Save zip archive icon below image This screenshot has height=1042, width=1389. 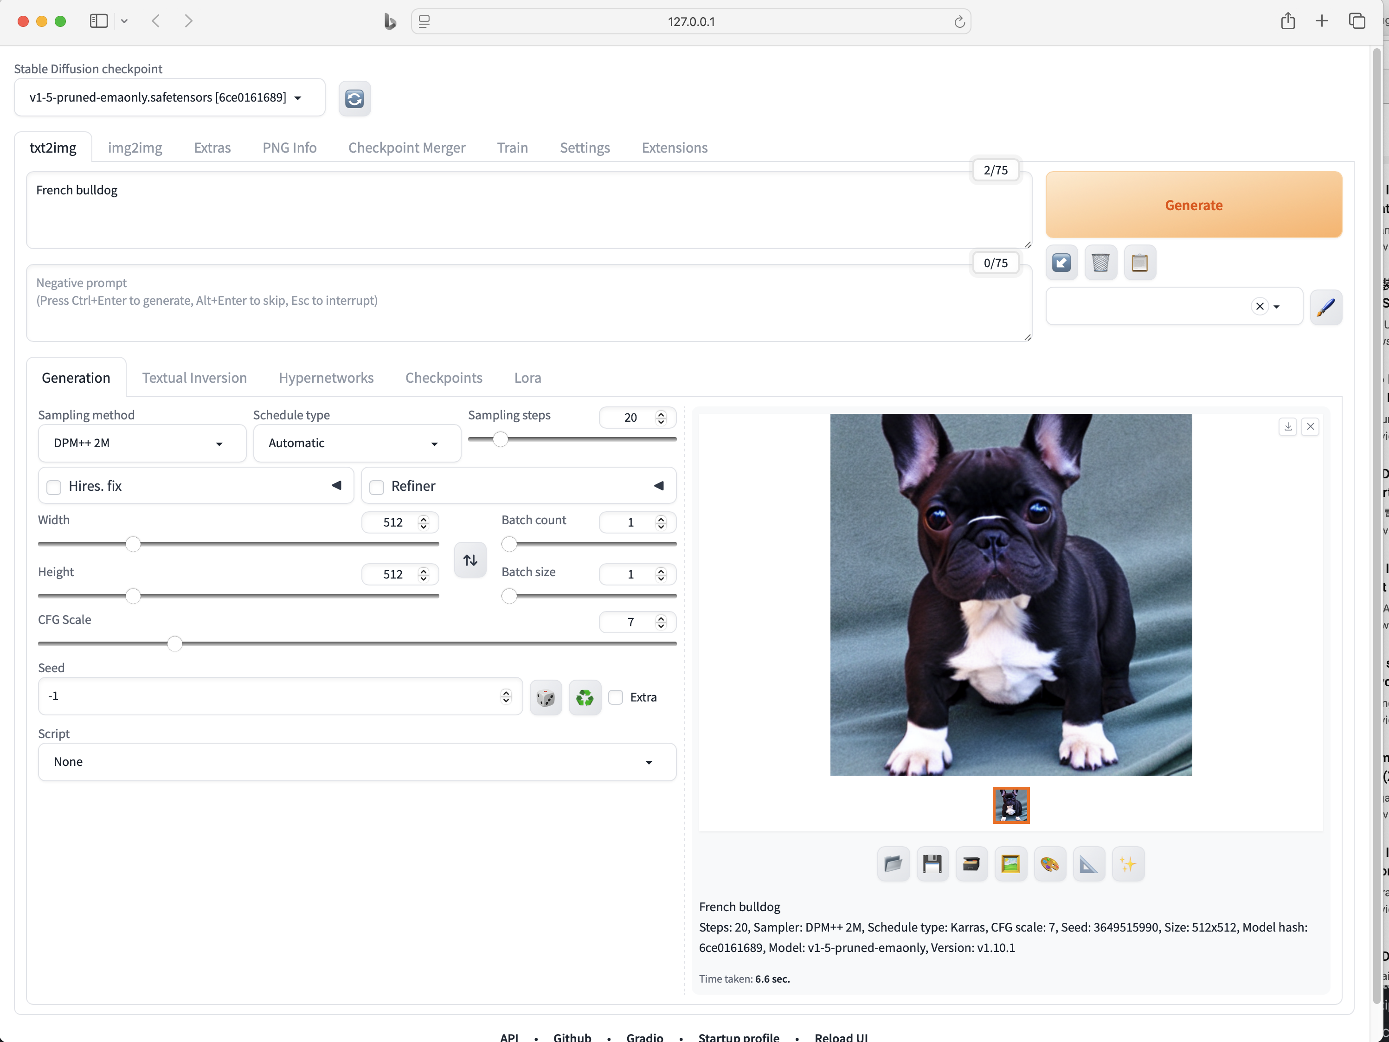971,864
